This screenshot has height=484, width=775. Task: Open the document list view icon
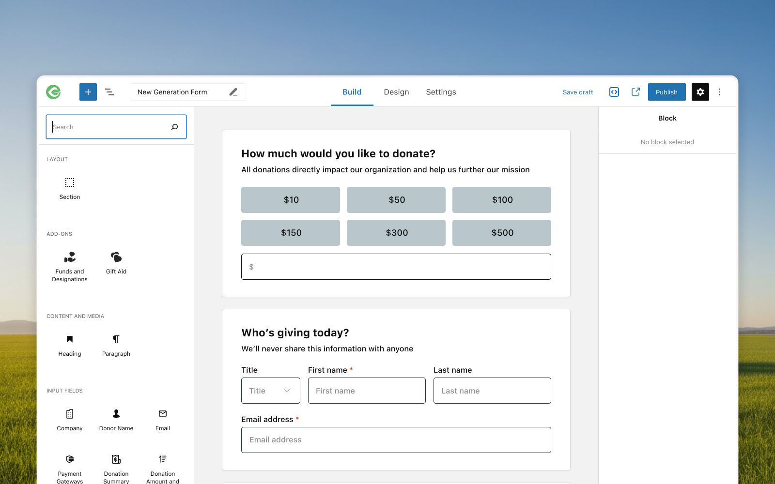tap(109, 92)
